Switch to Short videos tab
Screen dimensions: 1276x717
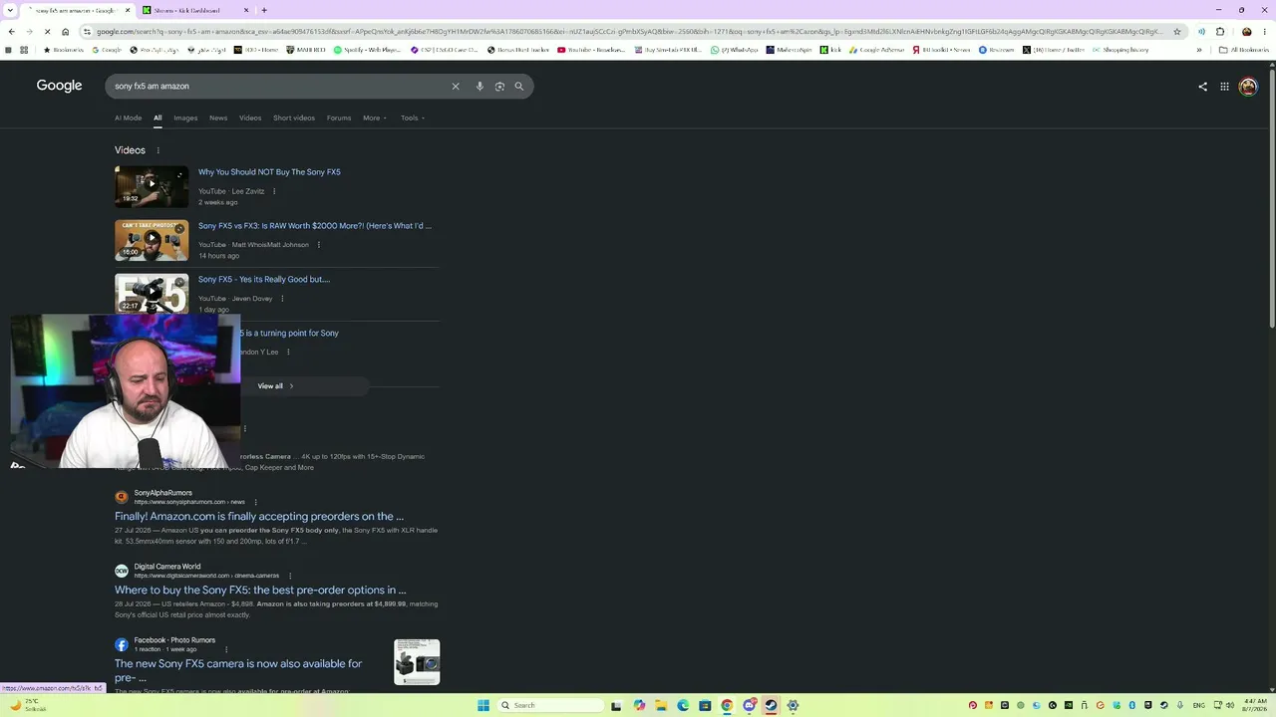pos(294,118)
